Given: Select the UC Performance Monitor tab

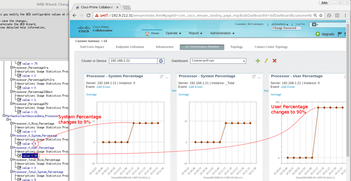Looking at the screenshot, I should (x=202, y=47).
